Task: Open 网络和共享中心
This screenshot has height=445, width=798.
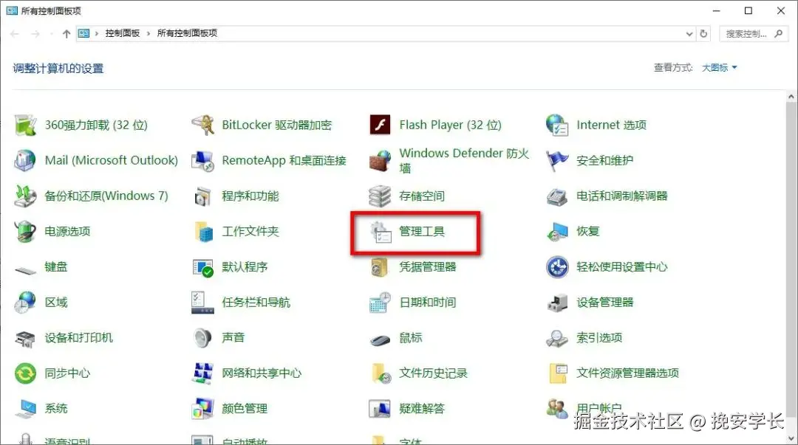Action: pos(262,373)
